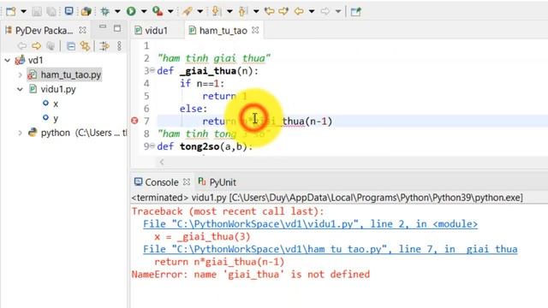Open the New file dropdown arrow
The height and width of the screenshot is (308, 548).
point(23,11)
